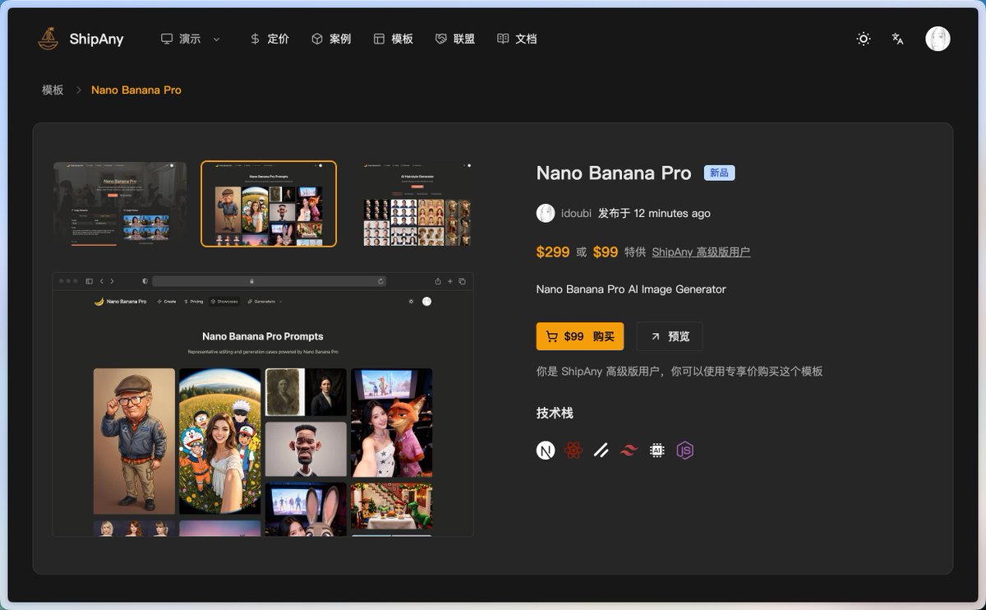The height and width of the screenshot is (610, 986).
Task: Open the 定价 menu item
Action: pyautogui.click(x=269, y=38)
